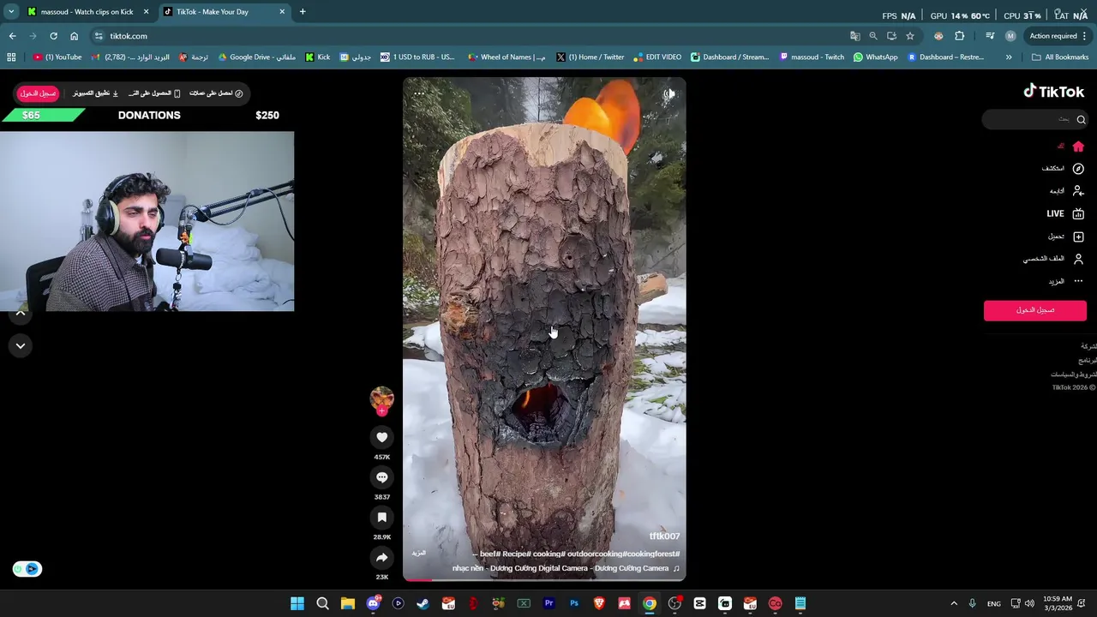Go to next video with down arrow
This screenshot has width=1097, height=617.
point(21,345)
